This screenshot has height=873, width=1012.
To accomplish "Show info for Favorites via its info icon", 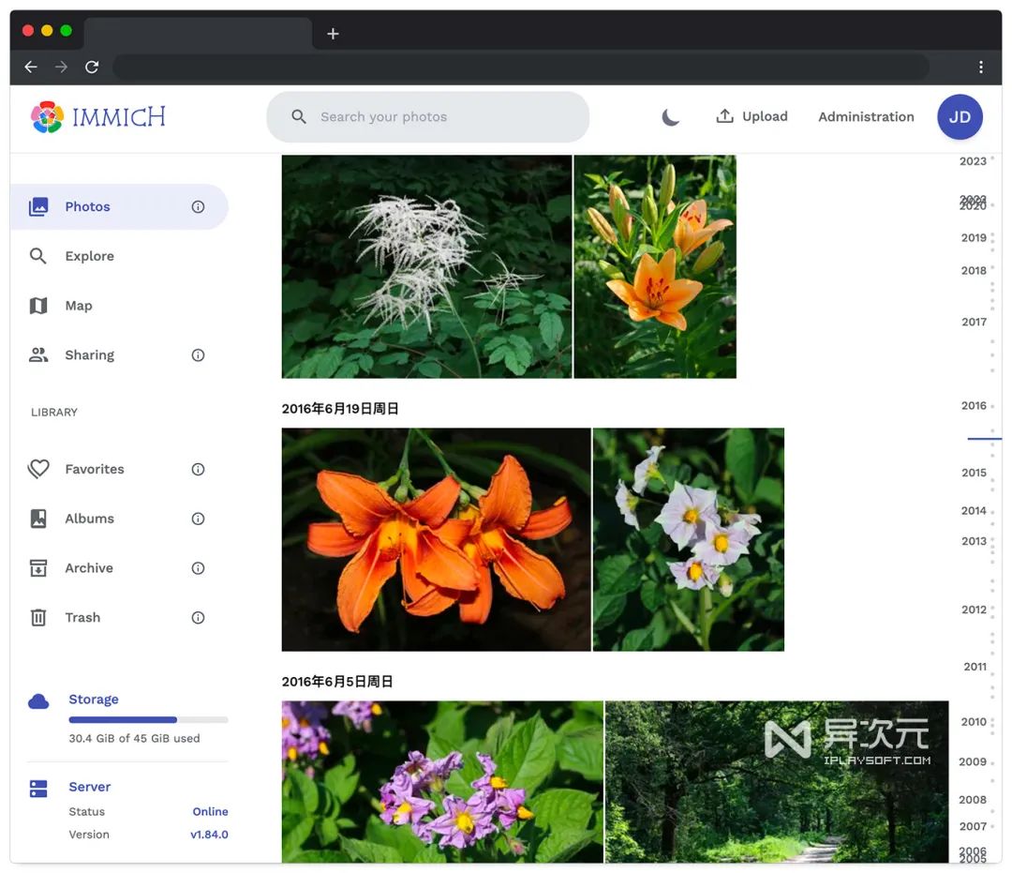I will 198,470.
